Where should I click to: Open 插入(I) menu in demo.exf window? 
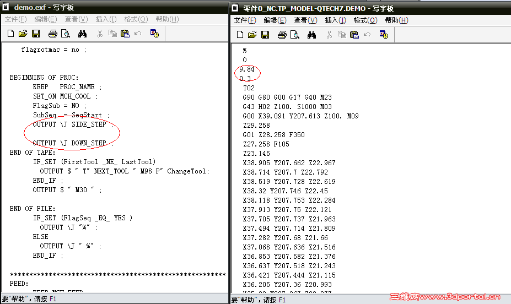106,19
